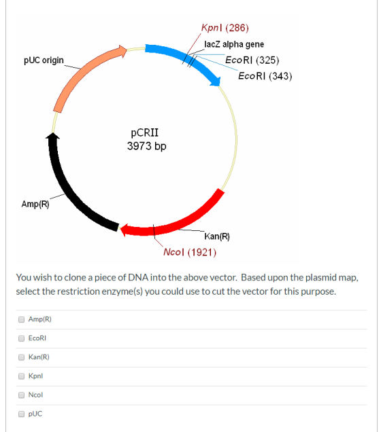Click the EcoRI (325) site label
381x432 pixels.
point(252,60)
